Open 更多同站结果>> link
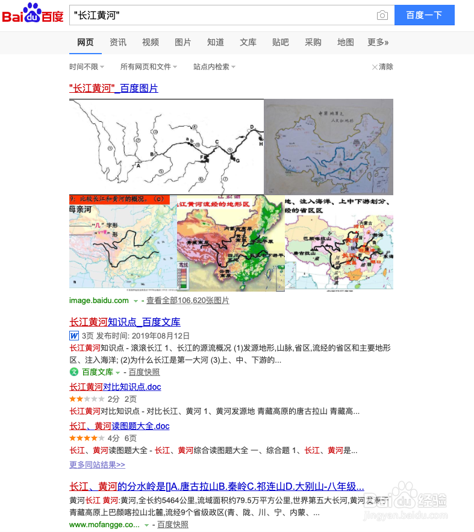The width and height of the screenshot is (474, 532). point(98,465)
